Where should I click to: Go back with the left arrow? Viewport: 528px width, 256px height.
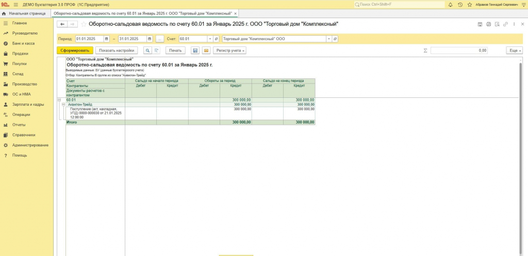click(x=62, y=24)
